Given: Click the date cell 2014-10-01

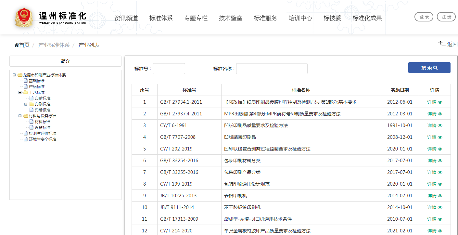Looking at the screenshot, I should point(400,207).
